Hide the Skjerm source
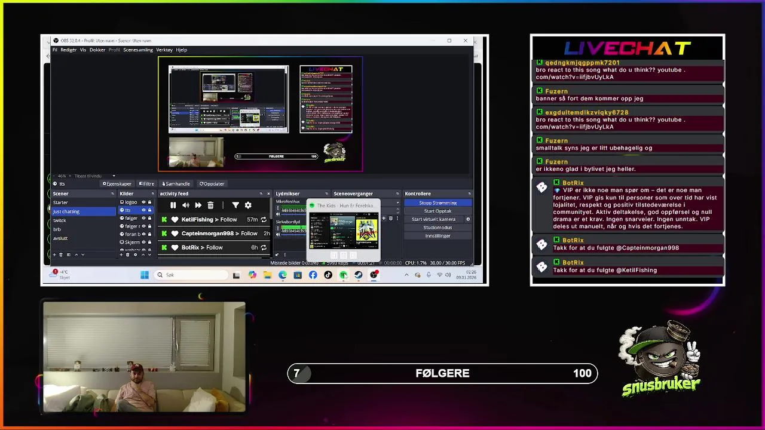 (x=143, y=242)
